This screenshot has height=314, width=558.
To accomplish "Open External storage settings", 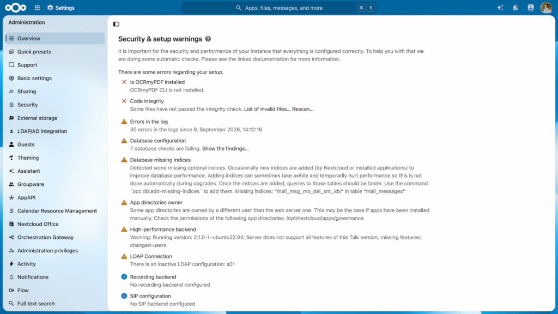I will click(x=55, y=118).
